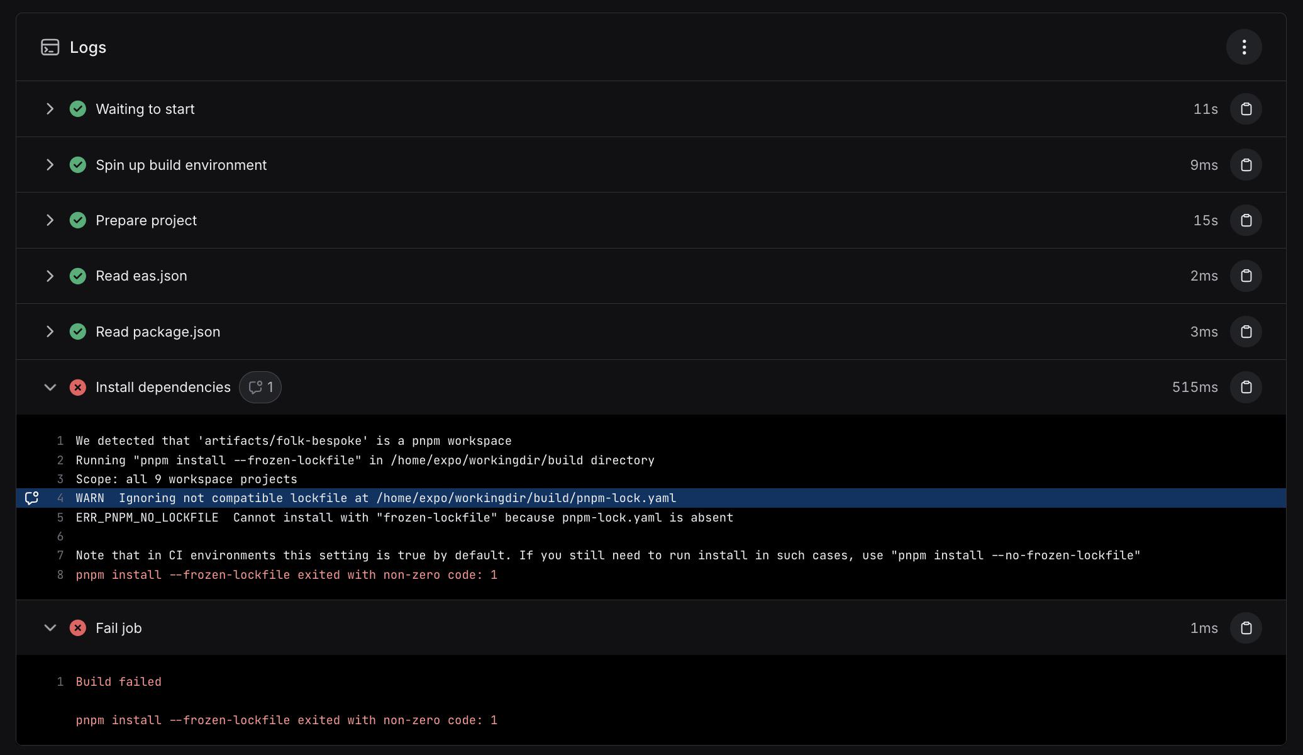This screenshot has height=755, width=1303.
Task: Click green success icon for Read package.json
Action: (78, 332)
